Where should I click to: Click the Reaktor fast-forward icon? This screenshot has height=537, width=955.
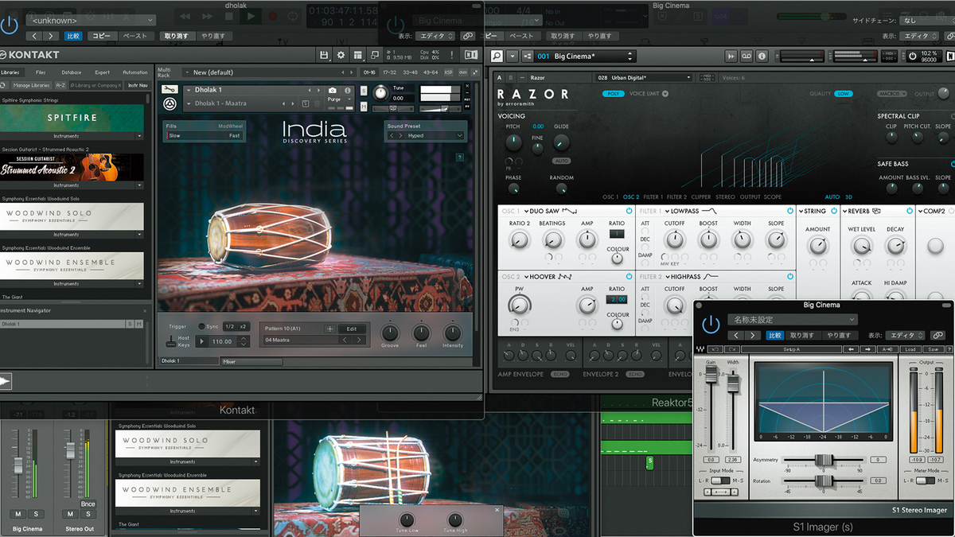click(731, 56)
